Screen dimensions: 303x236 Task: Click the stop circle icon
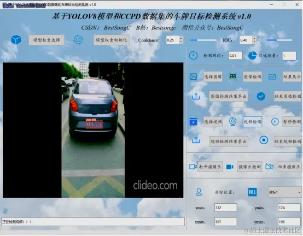pyautogui.click(x=264, y=140)
